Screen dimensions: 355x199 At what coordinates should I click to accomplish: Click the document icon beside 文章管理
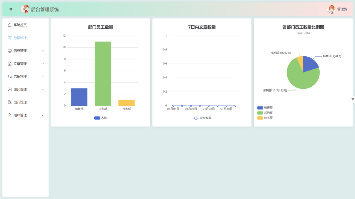click(10, 64)
